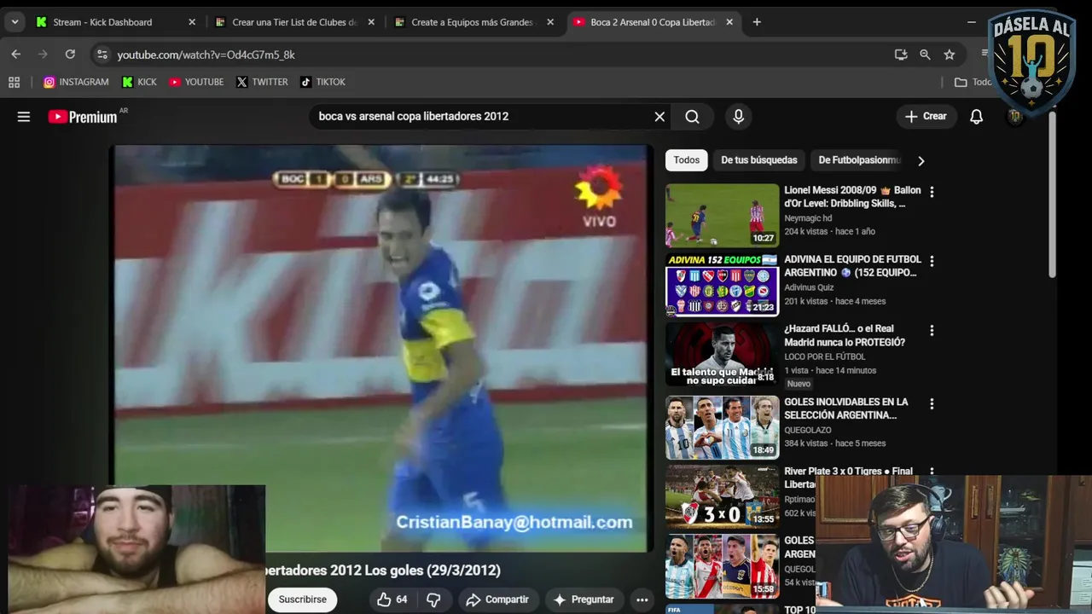Reload the current page
Screen dimensions: 1092x614
(70, 55)
